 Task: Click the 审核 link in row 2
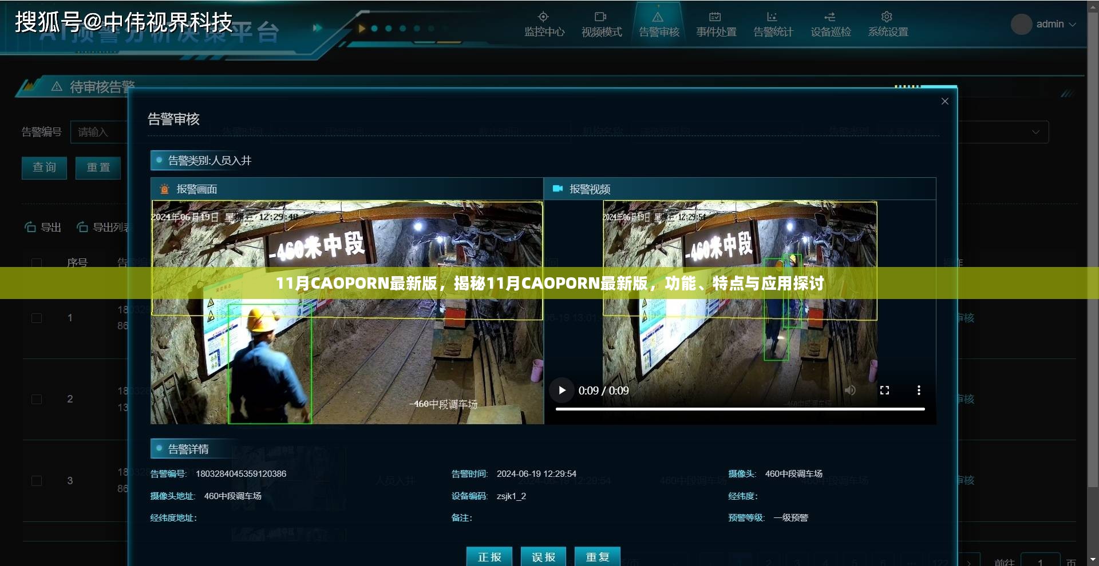(965, 399)
